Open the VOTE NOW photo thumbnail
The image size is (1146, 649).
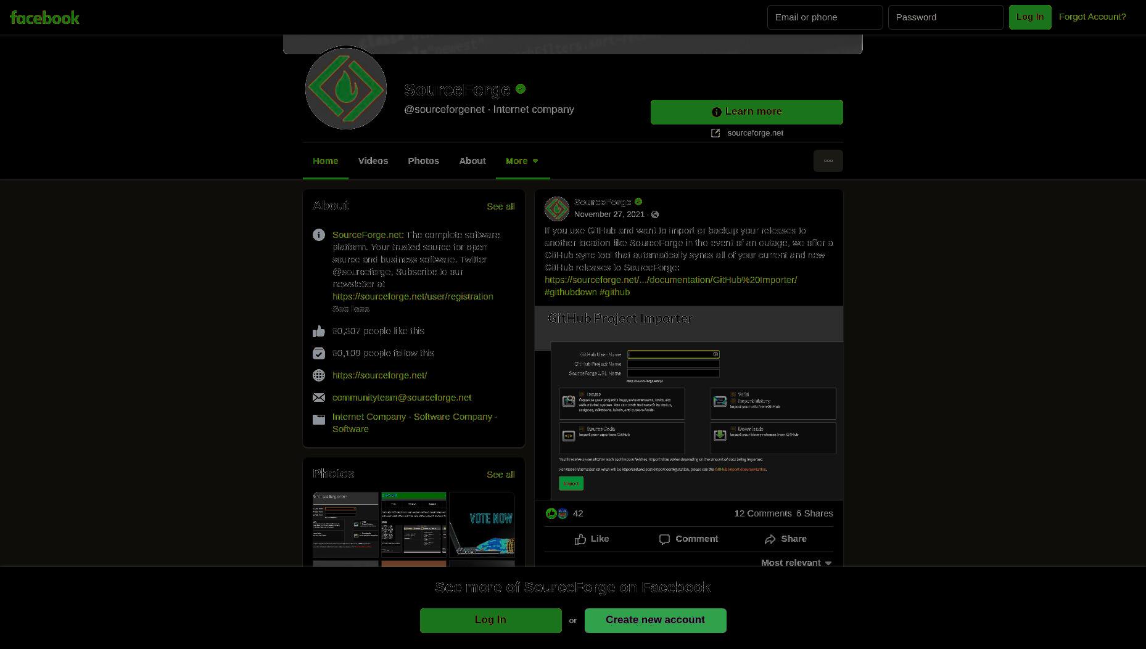pos(482,525)
